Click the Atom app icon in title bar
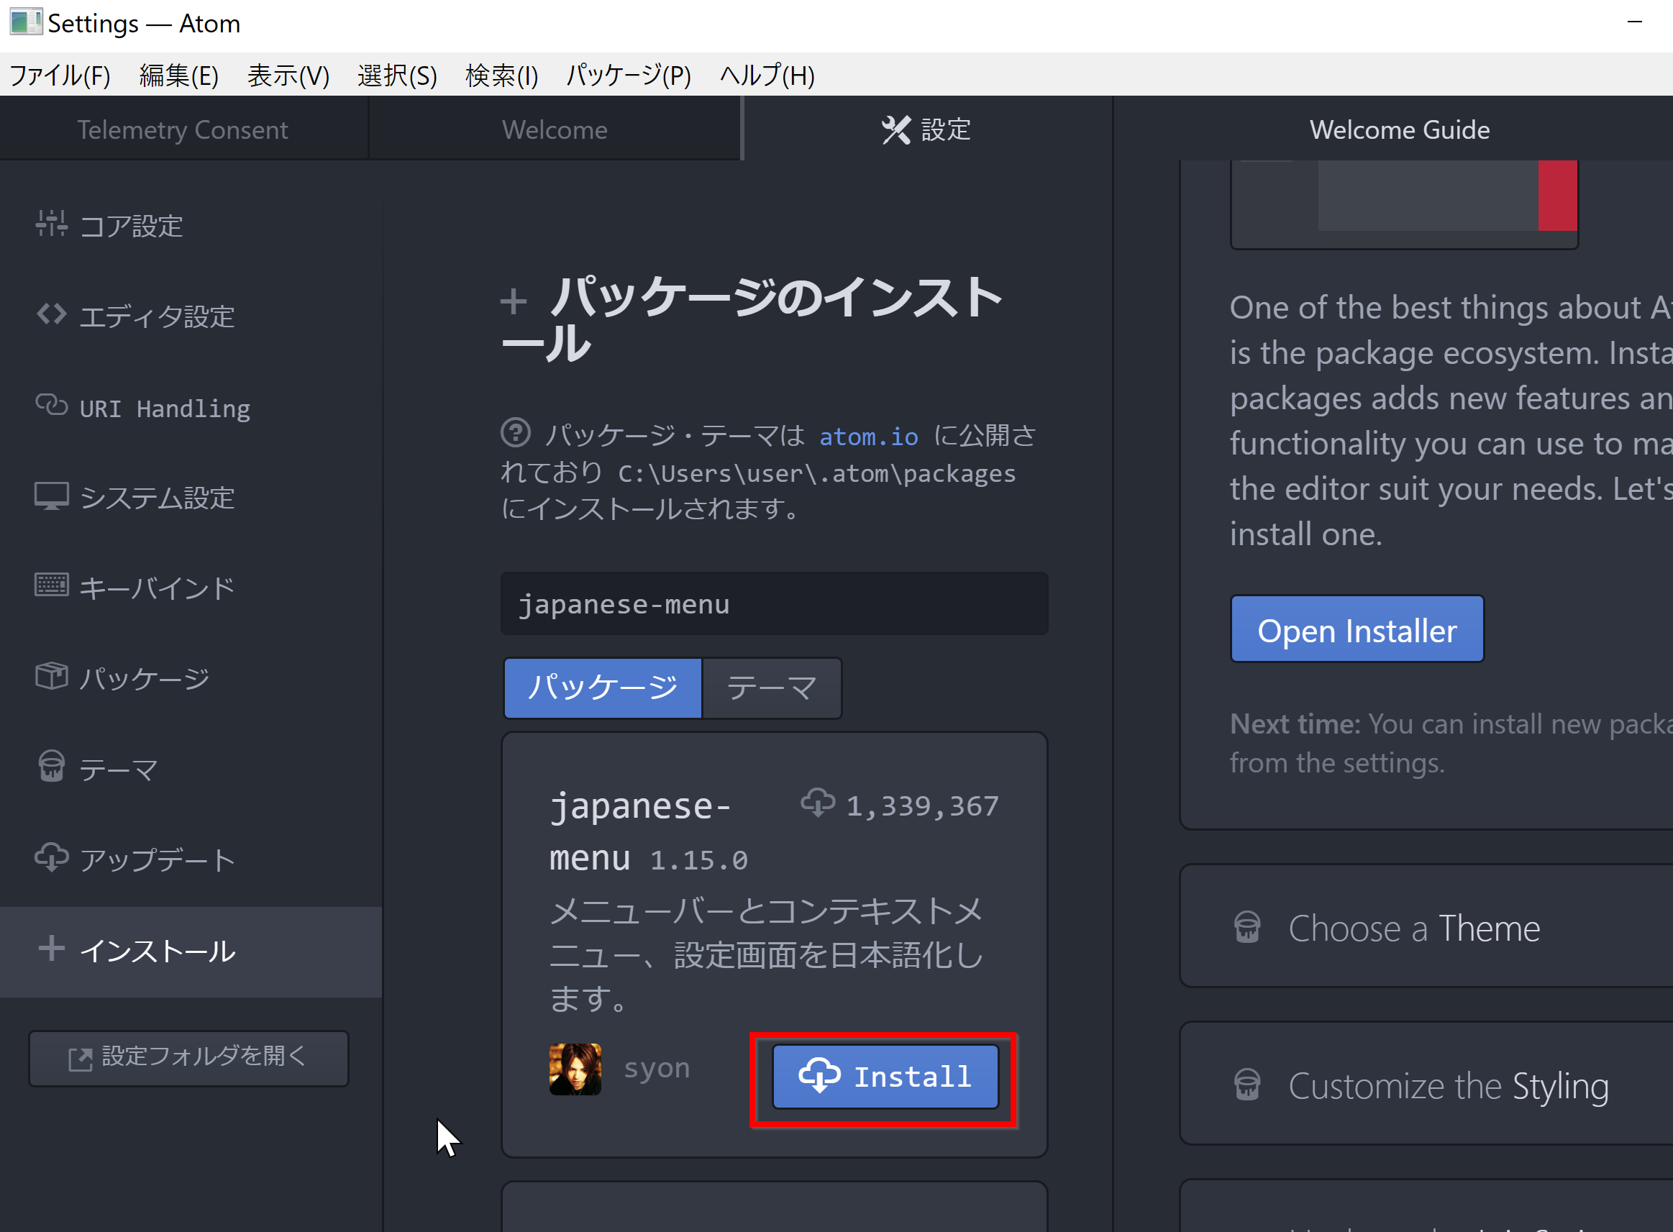The width and height of the screenshot is (1673, 1232). click(25, 22)
